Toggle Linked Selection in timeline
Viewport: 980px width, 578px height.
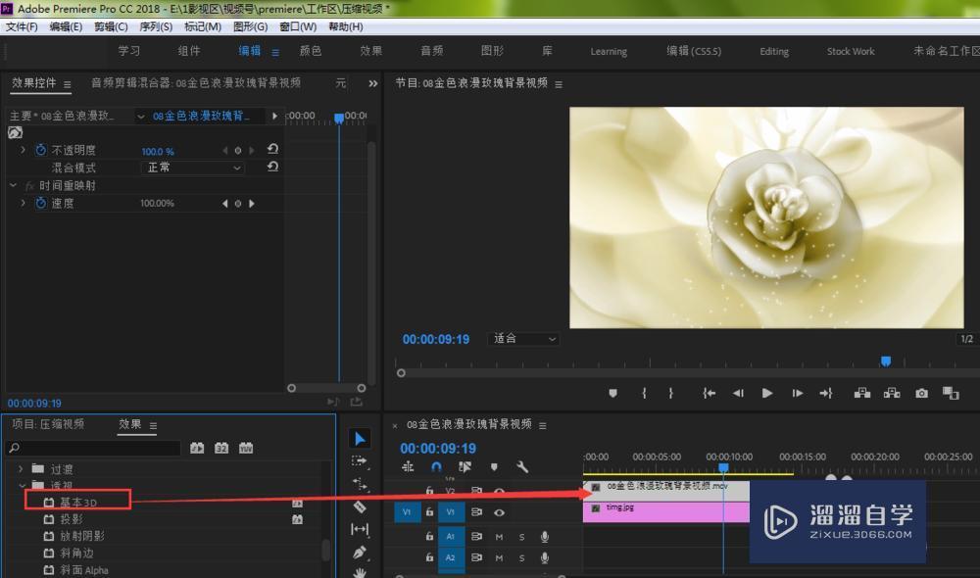[465, 466]
